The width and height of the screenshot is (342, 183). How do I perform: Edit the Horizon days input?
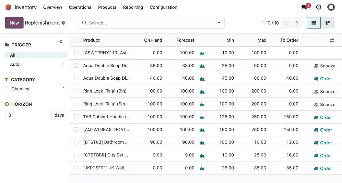point(28,115)
